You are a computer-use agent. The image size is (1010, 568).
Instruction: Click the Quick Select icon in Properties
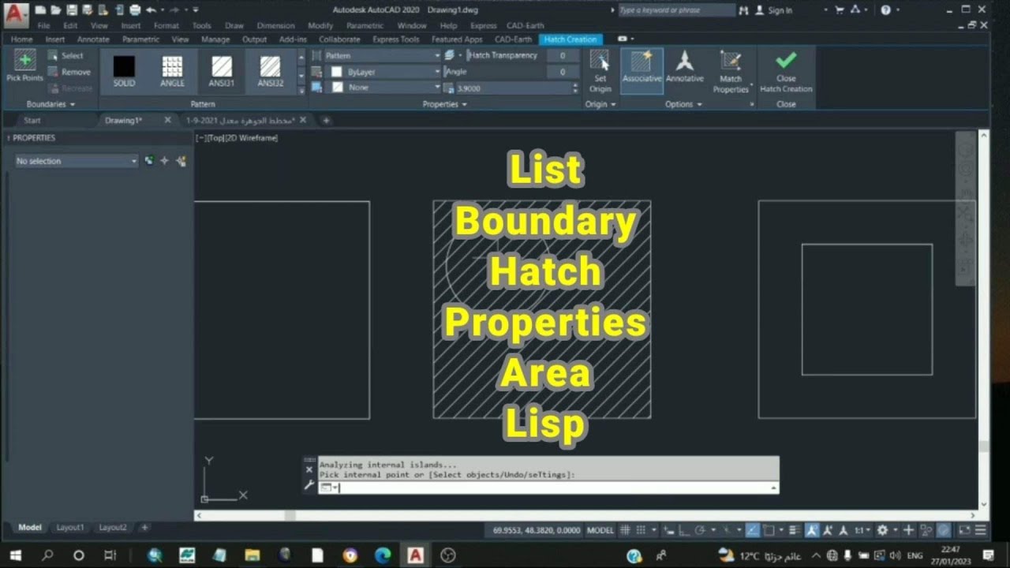coord(181,161)
